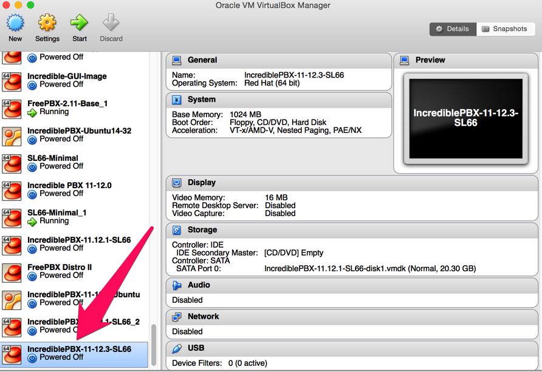Click the Red Hat icon of Incredible-GUI-Image
542x372 pixels.
tap(12, 81)
